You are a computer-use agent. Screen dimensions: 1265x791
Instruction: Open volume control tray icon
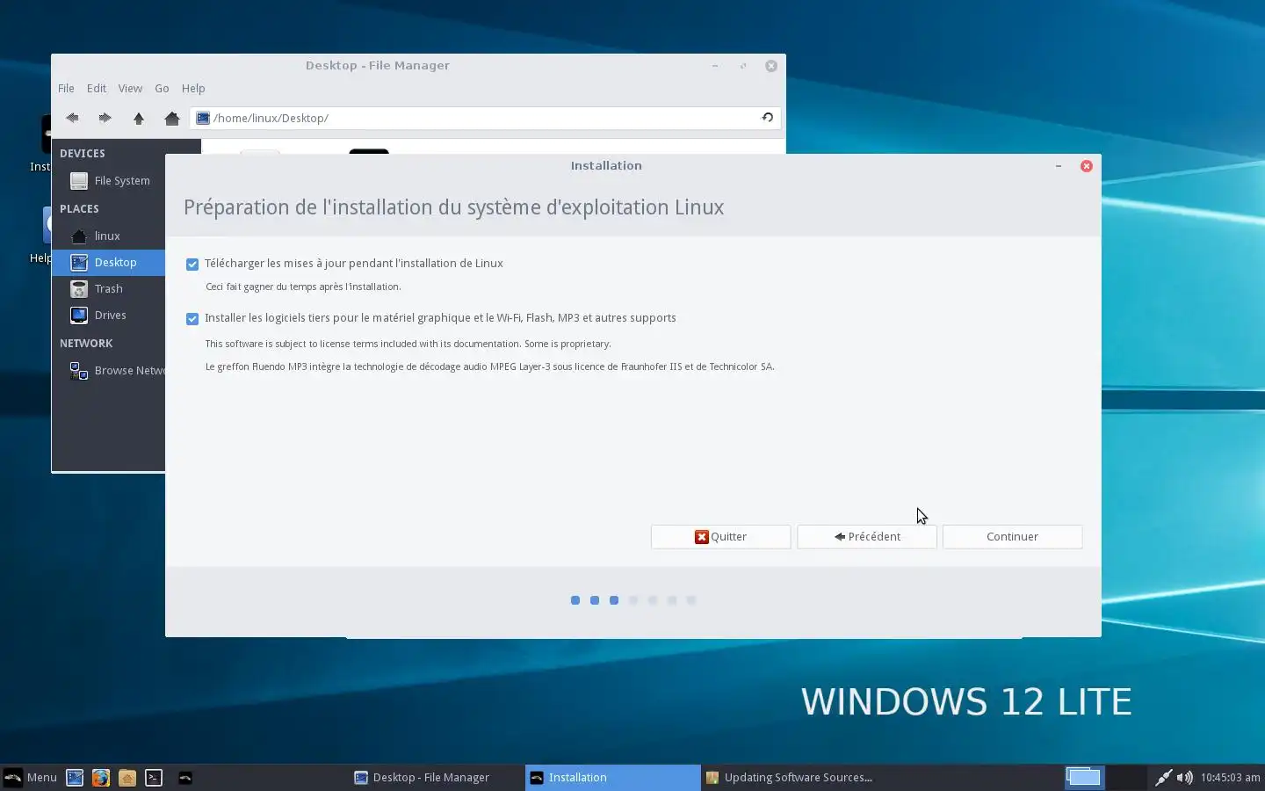coord(1185,778)
